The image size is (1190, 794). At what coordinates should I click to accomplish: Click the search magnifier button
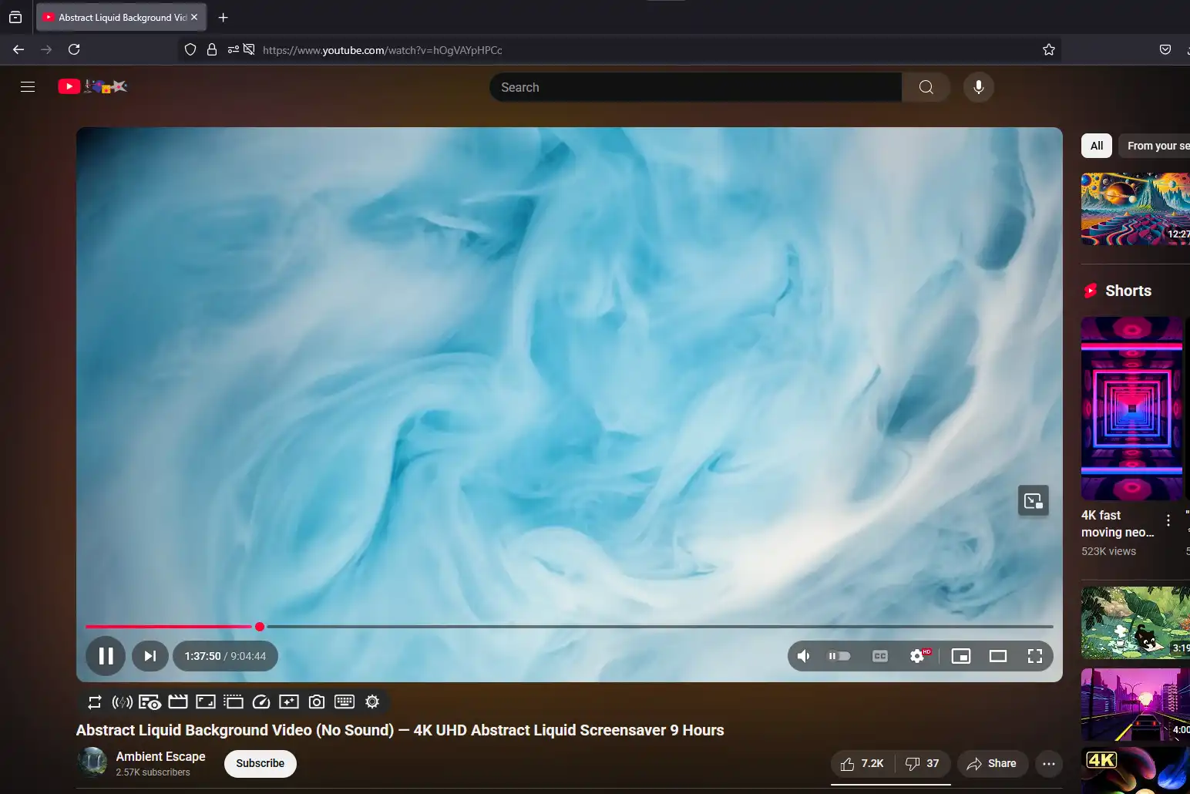pos(926,87)
